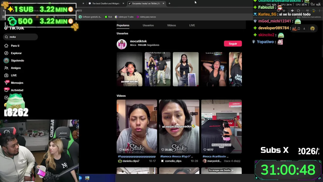The width and height of the screenshot is (323, 182).
Task: Open the 'Ya tengo mi baño' video
Action: click(x=221, y=171)
